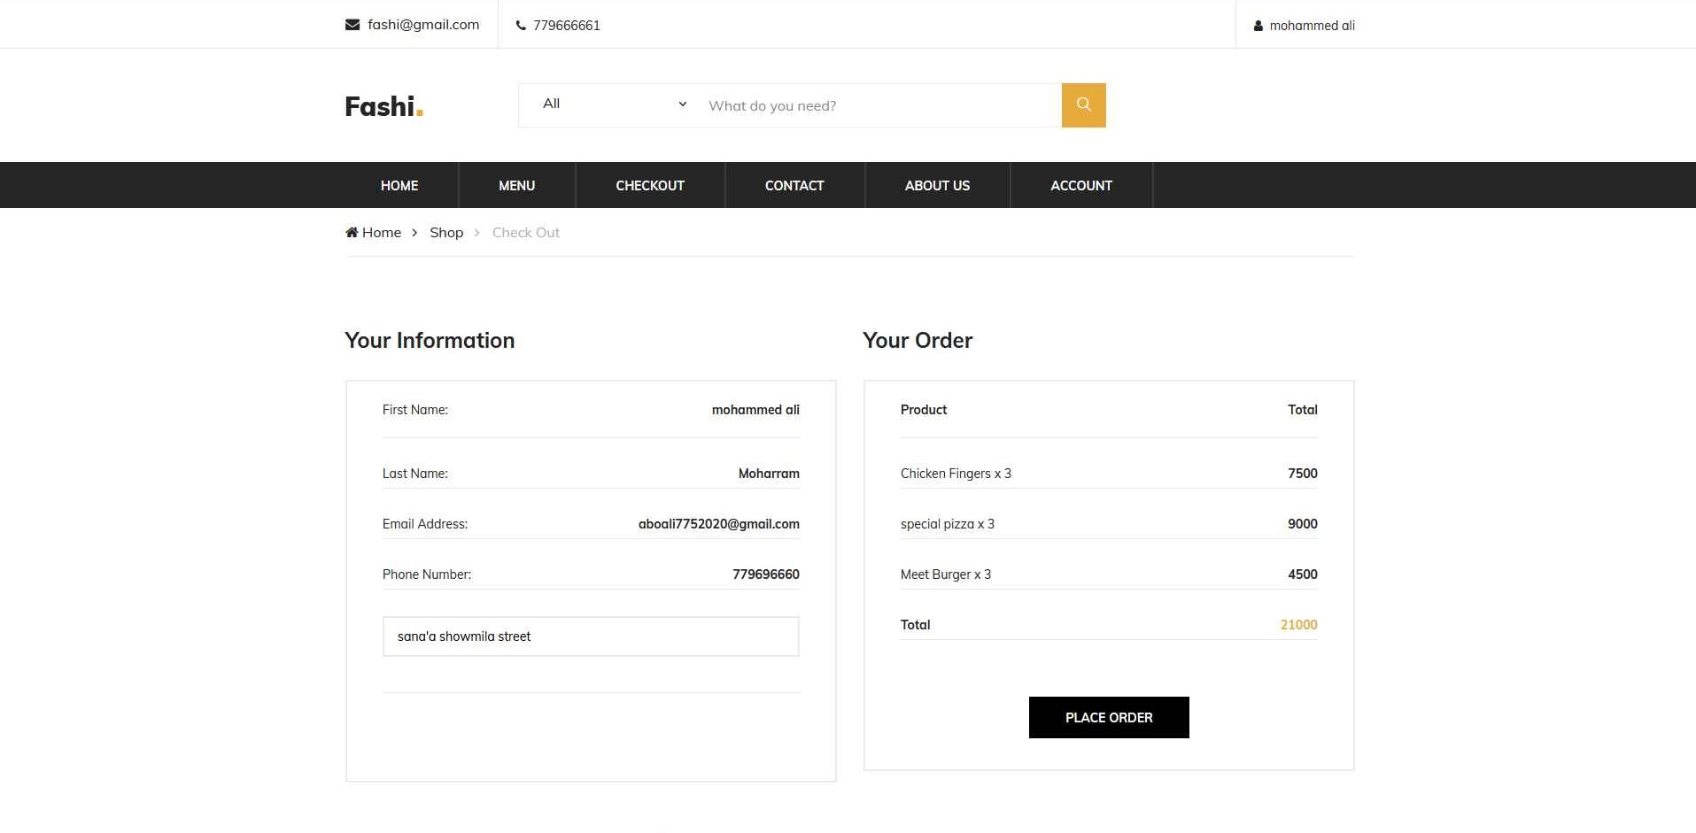Image resolution: width=1696 pixels, height=833 pixels.
Task: Open the CONTACT page
Action: [x=794, y=186]
